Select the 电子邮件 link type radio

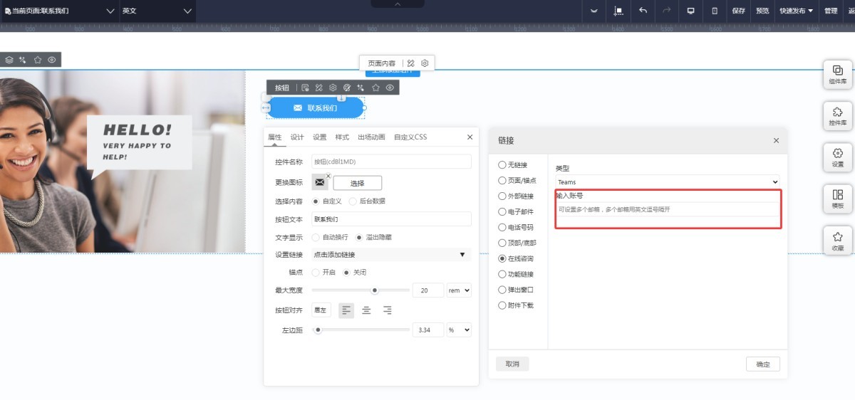click(x=502, y=211)
